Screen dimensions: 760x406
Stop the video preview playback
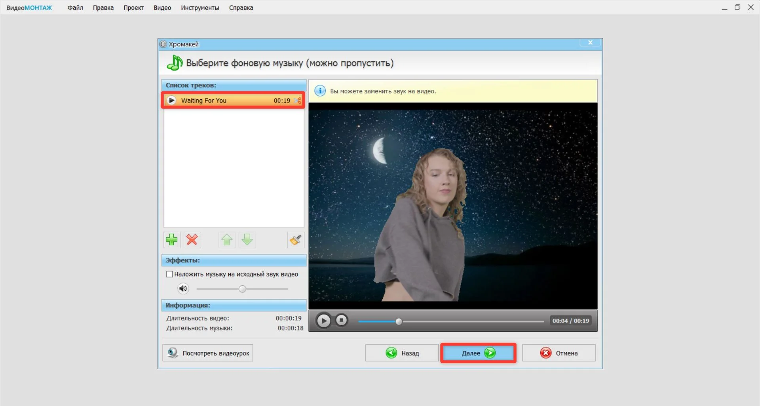pos(341,320)
